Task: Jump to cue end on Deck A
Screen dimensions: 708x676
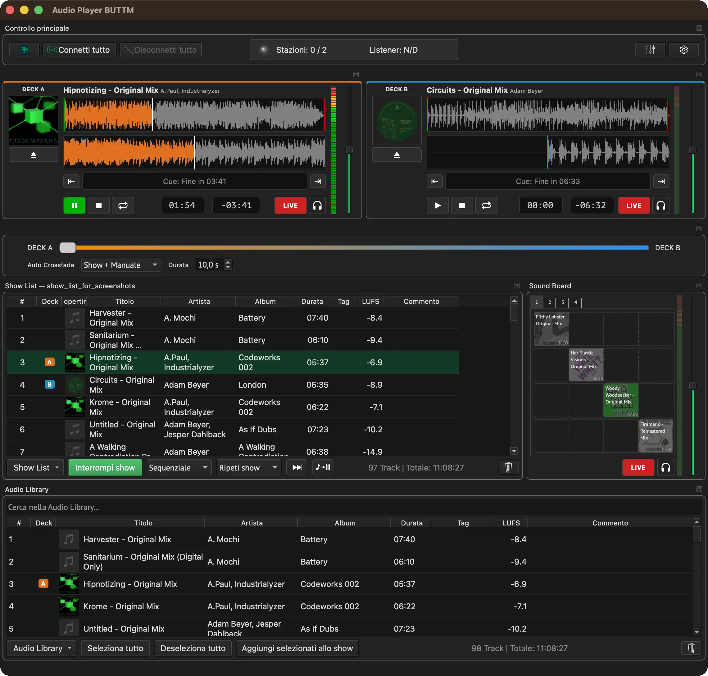Action: click(x=318, y=181)
